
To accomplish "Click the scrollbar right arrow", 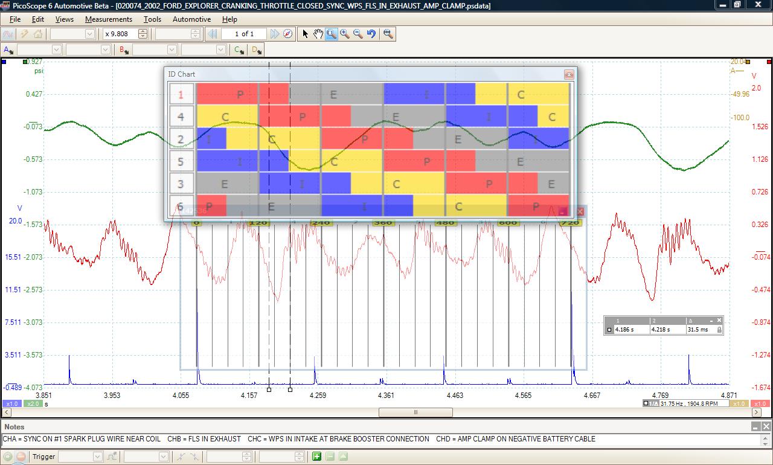I will (757, 412).
